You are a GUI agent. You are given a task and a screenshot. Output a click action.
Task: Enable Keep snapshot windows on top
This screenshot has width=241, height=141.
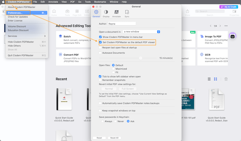100,111
